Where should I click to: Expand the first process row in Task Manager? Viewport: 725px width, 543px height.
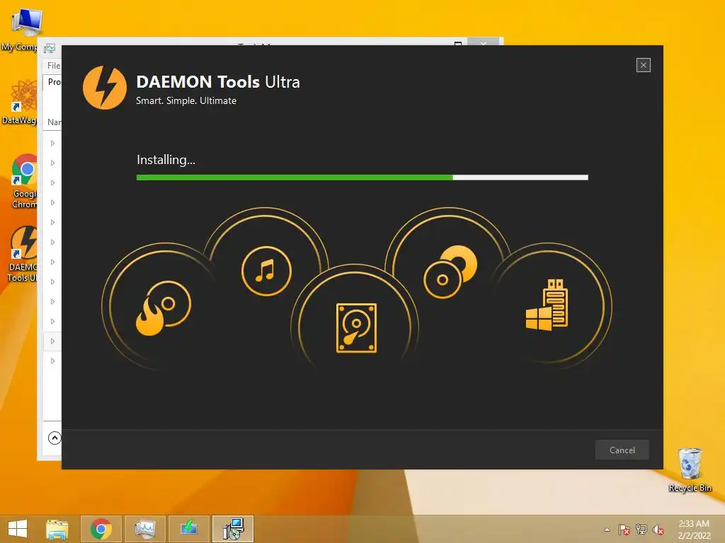(x=52, y=143)
